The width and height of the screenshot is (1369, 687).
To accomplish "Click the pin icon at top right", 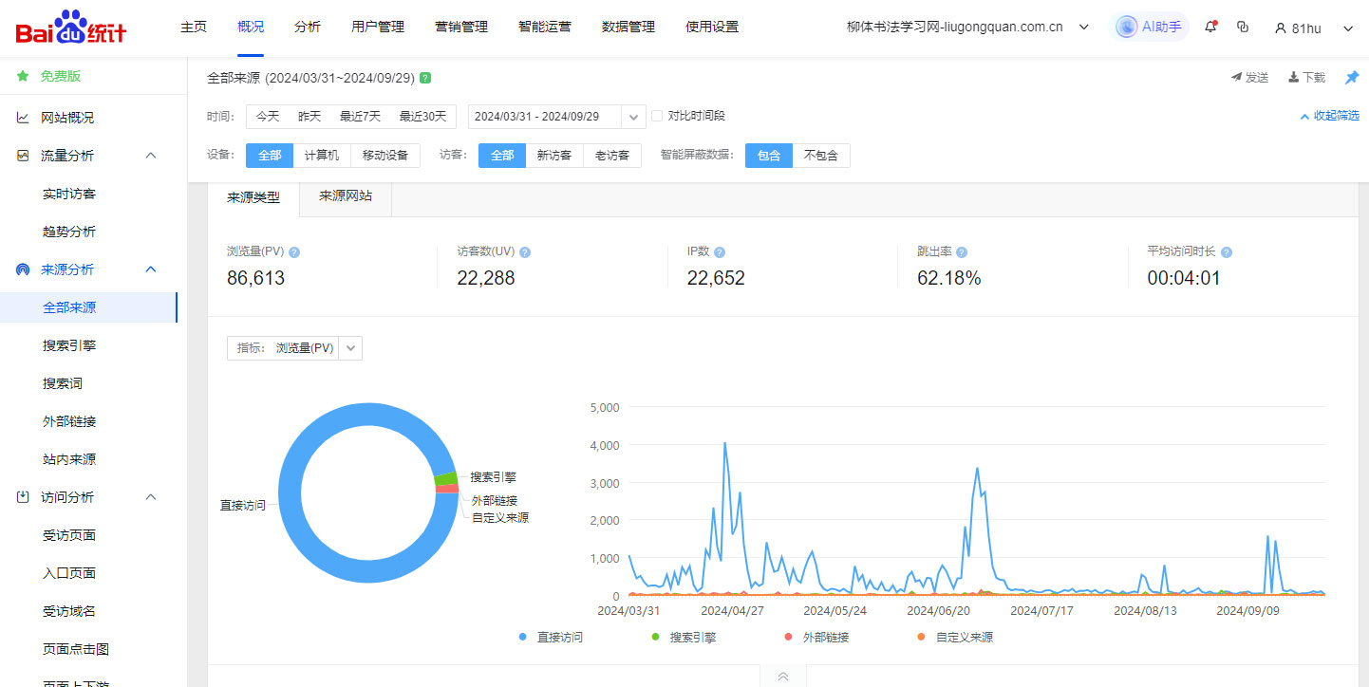I will [1352, 78].
